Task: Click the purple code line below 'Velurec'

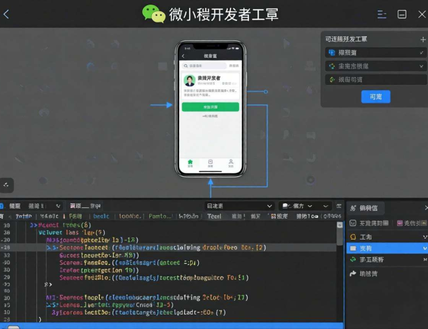Action: coord(92,240)
